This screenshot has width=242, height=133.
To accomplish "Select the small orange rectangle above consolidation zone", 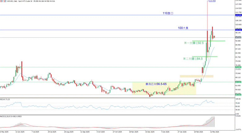I will pyautogui.click(x=196, y=76).
